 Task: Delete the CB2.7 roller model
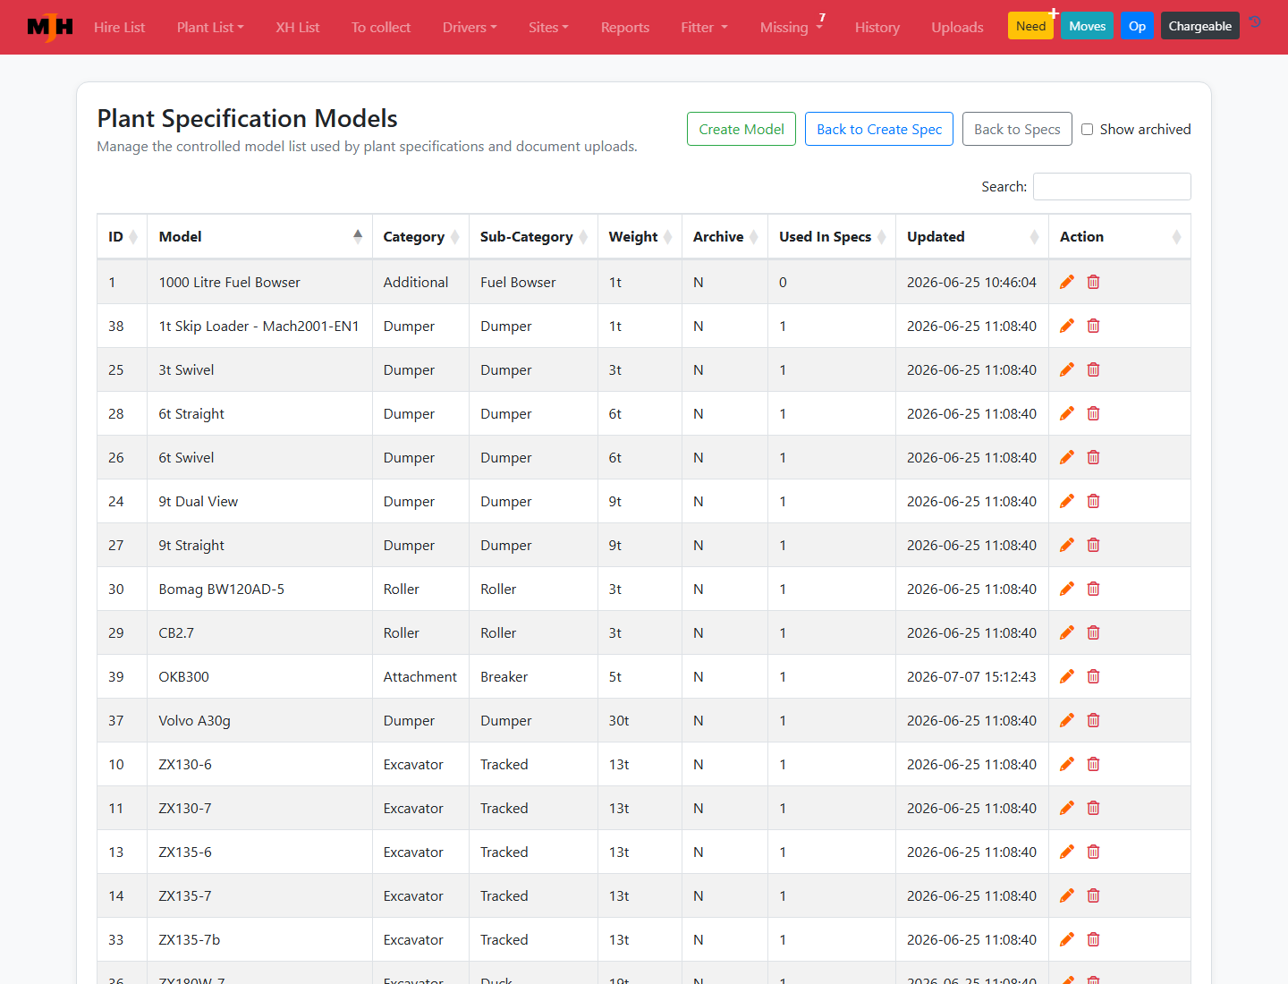tap(1093, 633)
